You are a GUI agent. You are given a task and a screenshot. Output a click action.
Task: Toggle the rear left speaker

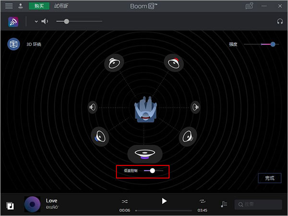(x=100, y=137)
